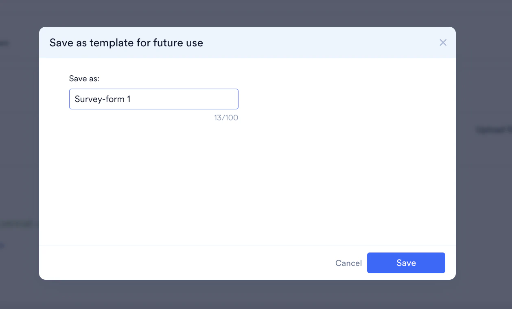Click the Save as: label
This screenshot has width=512, height=309.
(x=84, y=78)
